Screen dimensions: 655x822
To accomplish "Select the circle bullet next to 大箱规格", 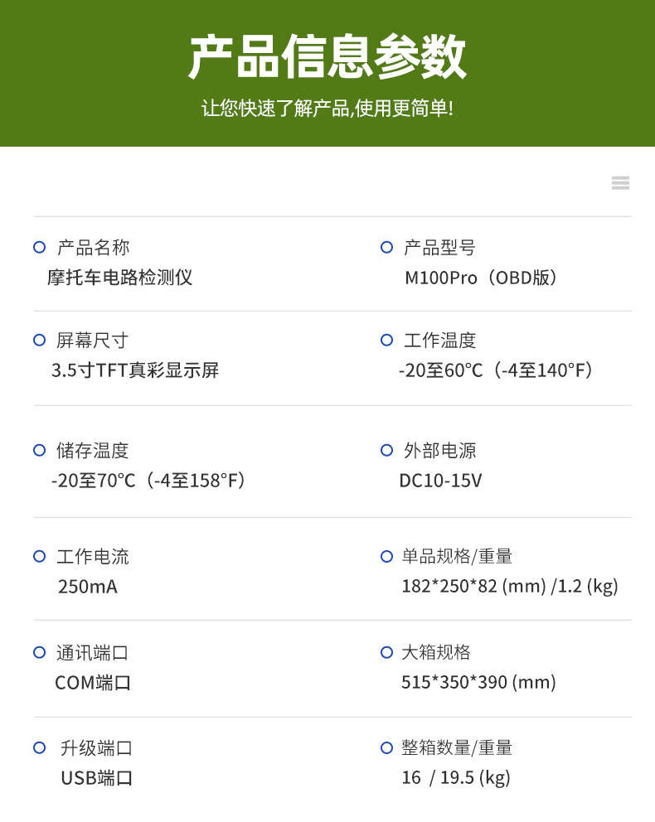I will 386,652.
